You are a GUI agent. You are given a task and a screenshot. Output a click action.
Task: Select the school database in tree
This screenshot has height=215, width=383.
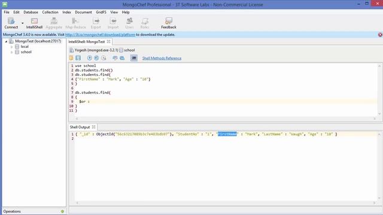click(26, 52)
